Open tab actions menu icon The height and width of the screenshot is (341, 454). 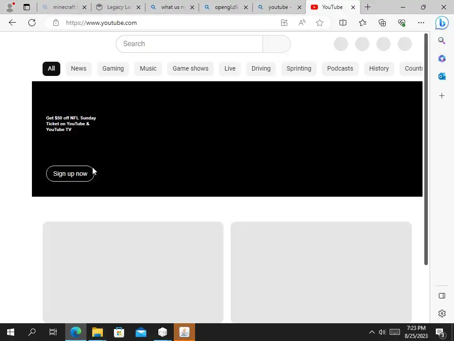(x=27, y=7)
